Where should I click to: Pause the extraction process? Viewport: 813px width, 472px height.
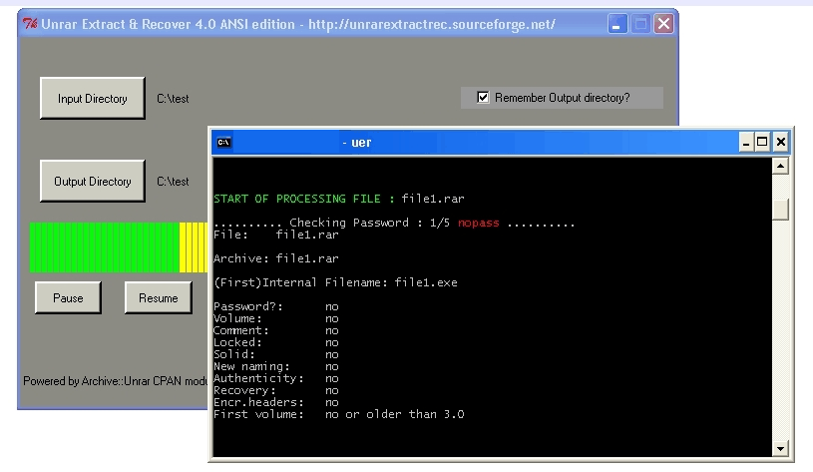pos(68,297)
